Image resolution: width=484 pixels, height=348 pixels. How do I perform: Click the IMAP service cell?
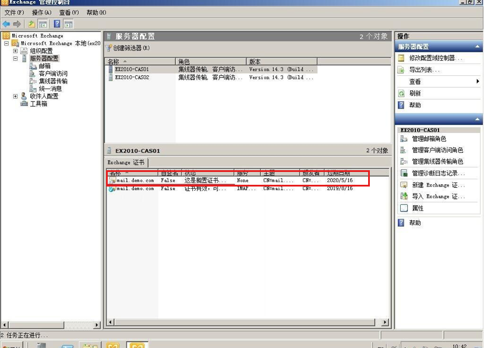pos(246,188)
